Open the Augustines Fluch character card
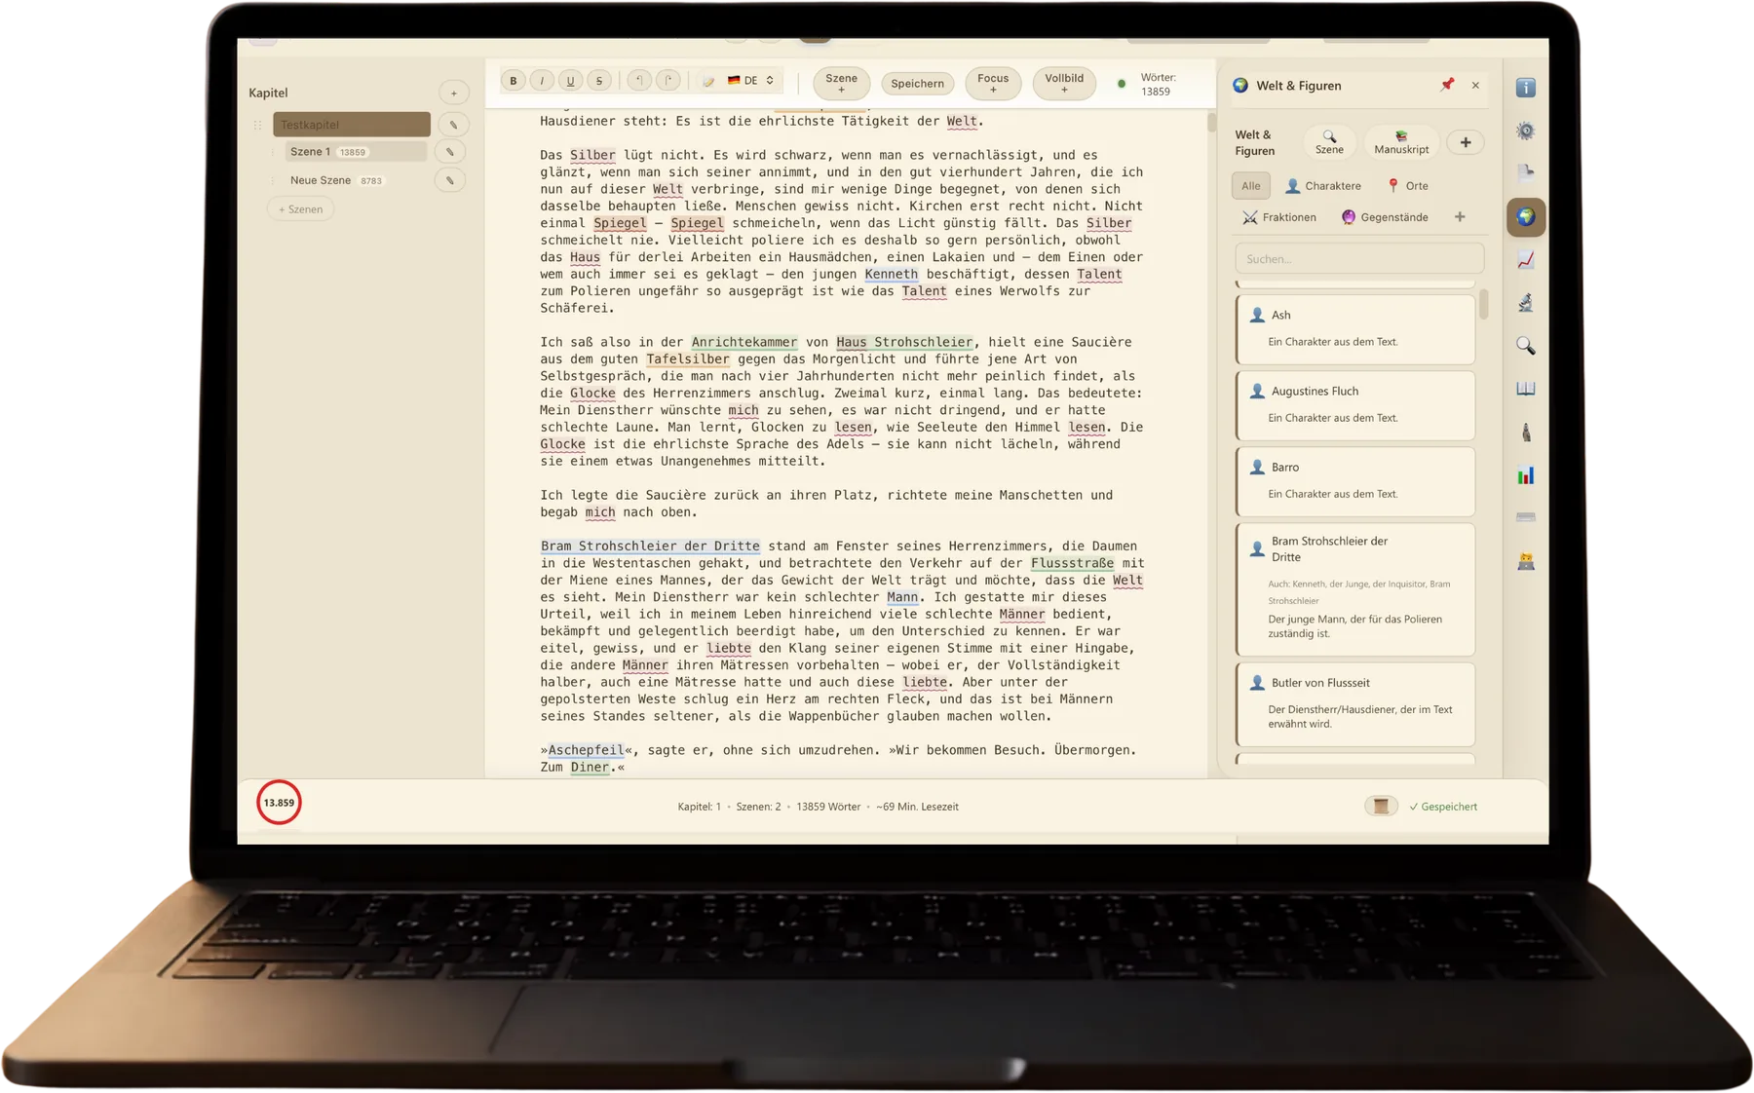Viewport: 1754px width, 1093px height. coord(1355,405)
